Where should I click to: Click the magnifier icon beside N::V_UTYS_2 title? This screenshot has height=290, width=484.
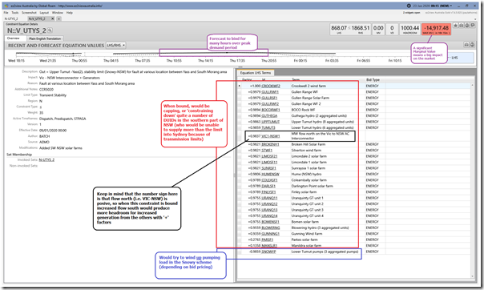[50, 30]
